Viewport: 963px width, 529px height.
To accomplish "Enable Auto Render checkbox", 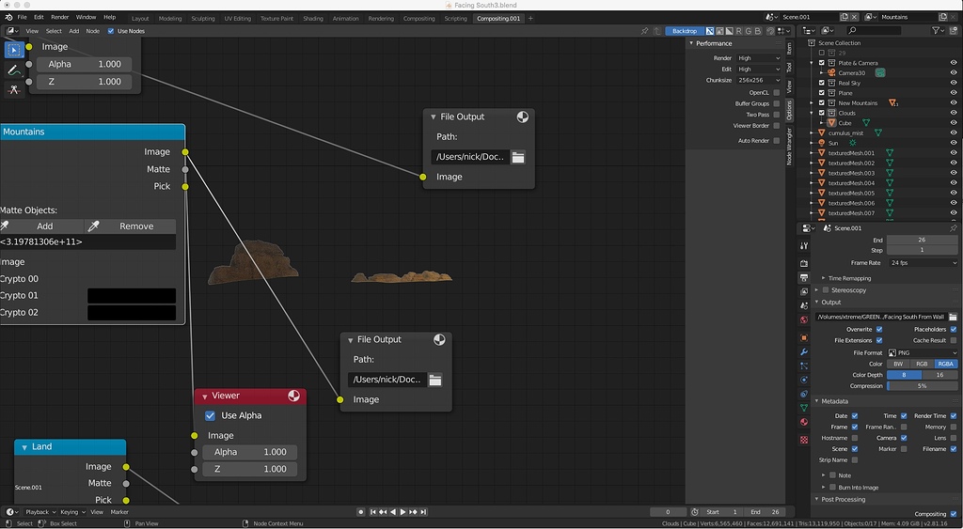I will click(776, 141).
